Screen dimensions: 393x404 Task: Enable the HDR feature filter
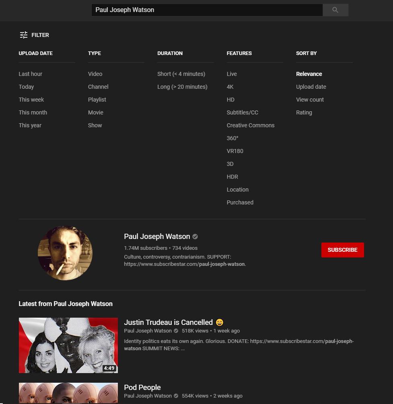[232, 177]
